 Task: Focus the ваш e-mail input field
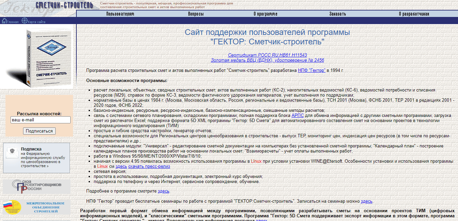40,120
